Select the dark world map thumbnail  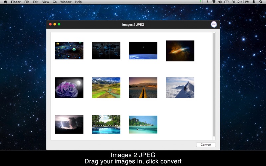(106, 51)
